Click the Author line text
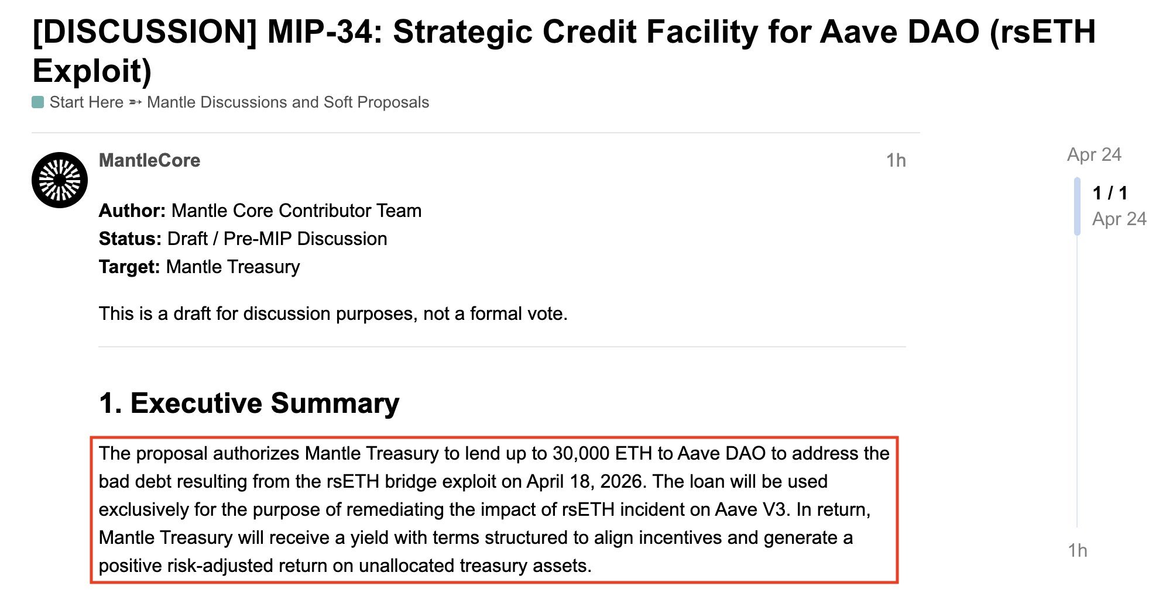The image size is (1166, 600). click(x=260, y=211)
